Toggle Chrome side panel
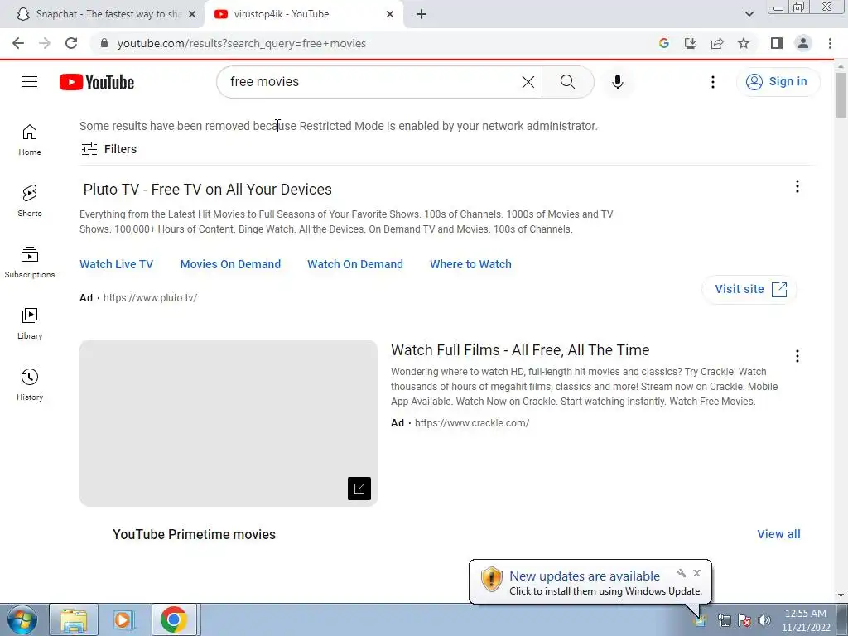 click(777, 43)
